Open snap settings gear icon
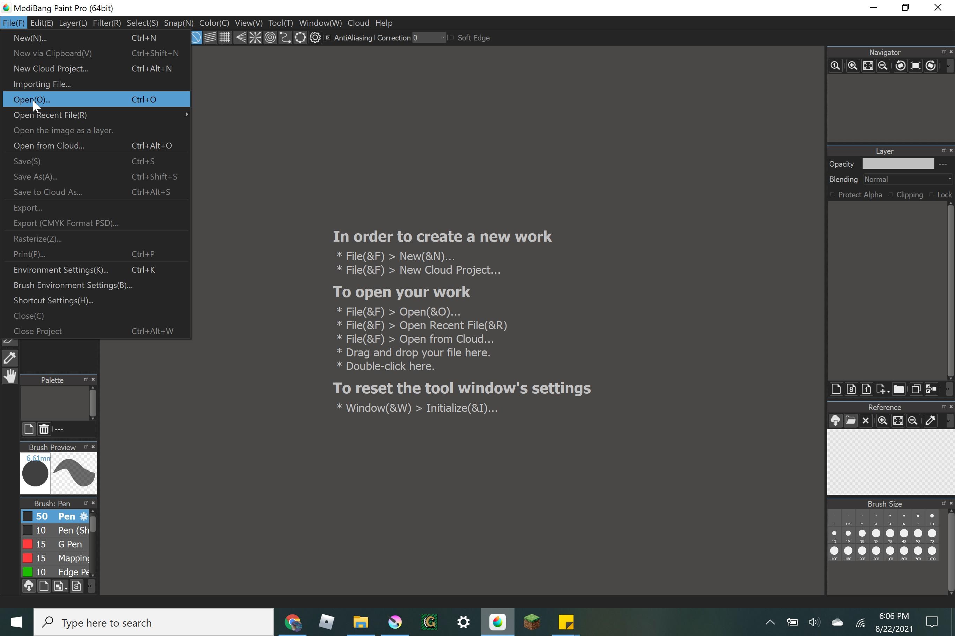The width and height of the screenshot is (955, 636). 315,38
